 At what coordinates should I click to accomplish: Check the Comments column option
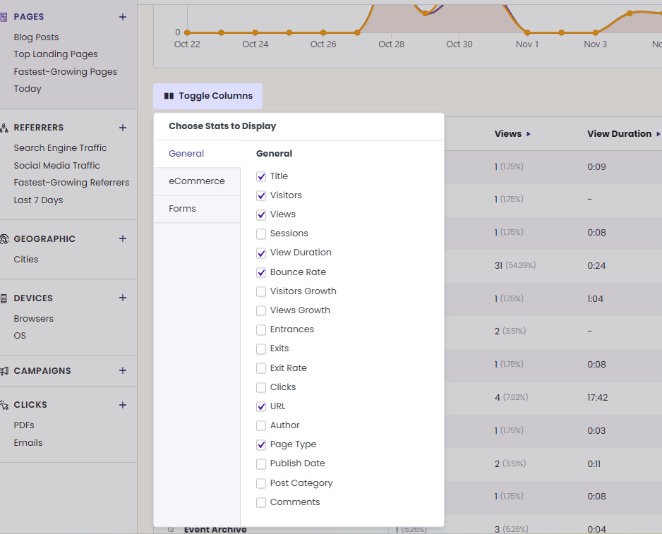click(x=261, y=502)
